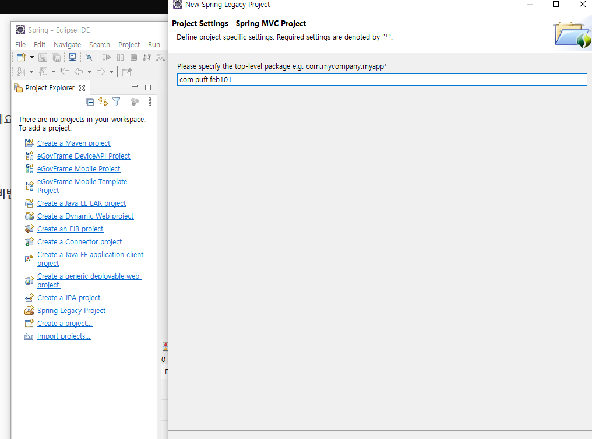Maximize the New Spring Legacy Project dialog
The width and height of the screenshot is (592, 439).
[556, 5]
